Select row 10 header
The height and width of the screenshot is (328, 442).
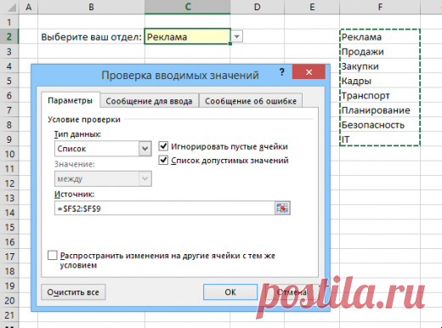[9, 154]
